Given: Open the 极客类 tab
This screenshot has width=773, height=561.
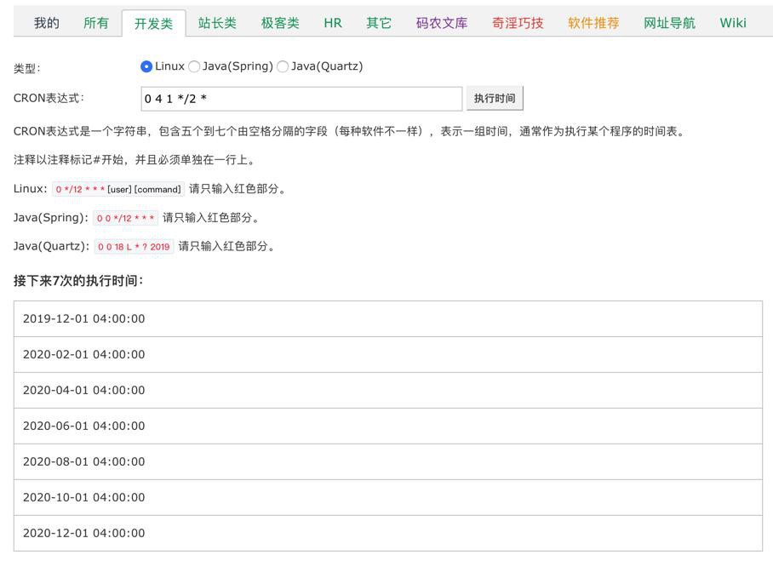Looking at the screenshot, I should (x=280, y=23).
